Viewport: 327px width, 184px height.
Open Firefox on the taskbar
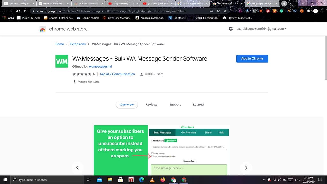[x=163, y=180]
